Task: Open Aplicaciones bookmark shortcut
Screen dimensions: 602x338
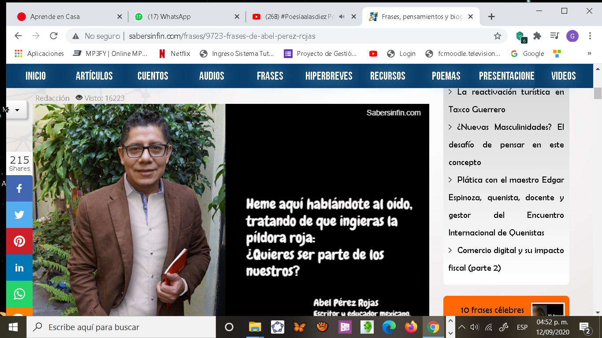Action: coord(39,54)
